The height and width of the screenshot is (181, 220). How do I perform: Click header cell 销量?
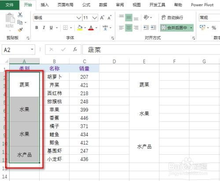tap(84, 68)
